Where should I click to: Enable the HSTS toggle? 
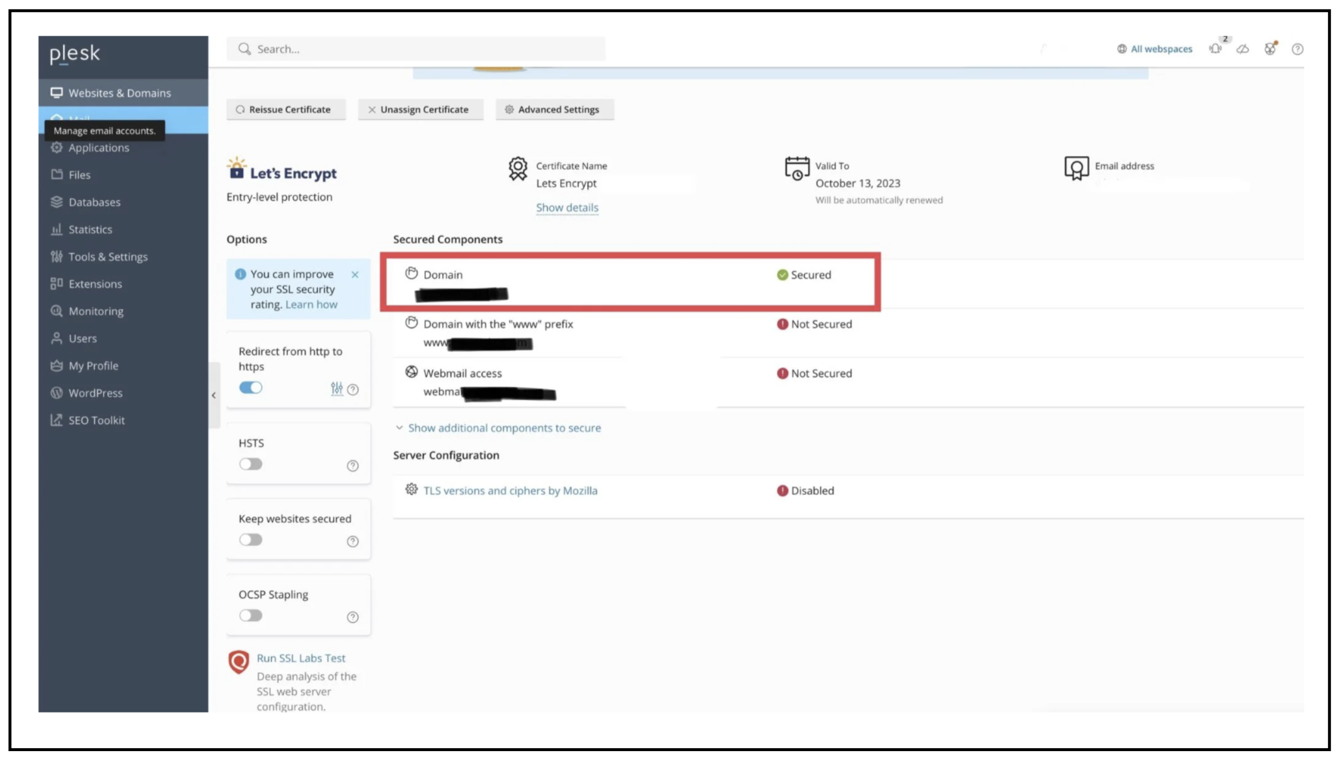coord(251,464)
